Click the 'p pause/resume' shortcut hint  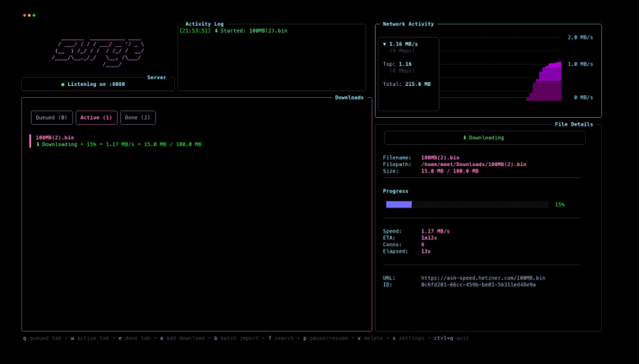(325, 338)
